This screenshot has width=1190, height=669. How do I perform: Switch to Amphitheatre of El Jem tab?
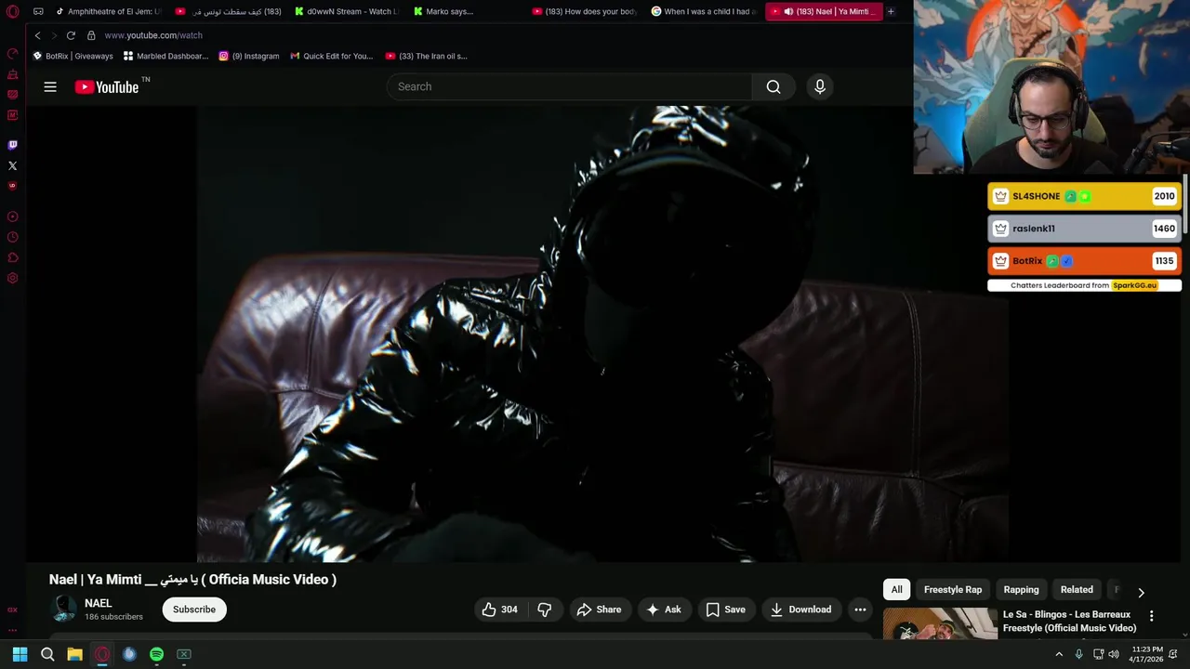pos(109,11)
